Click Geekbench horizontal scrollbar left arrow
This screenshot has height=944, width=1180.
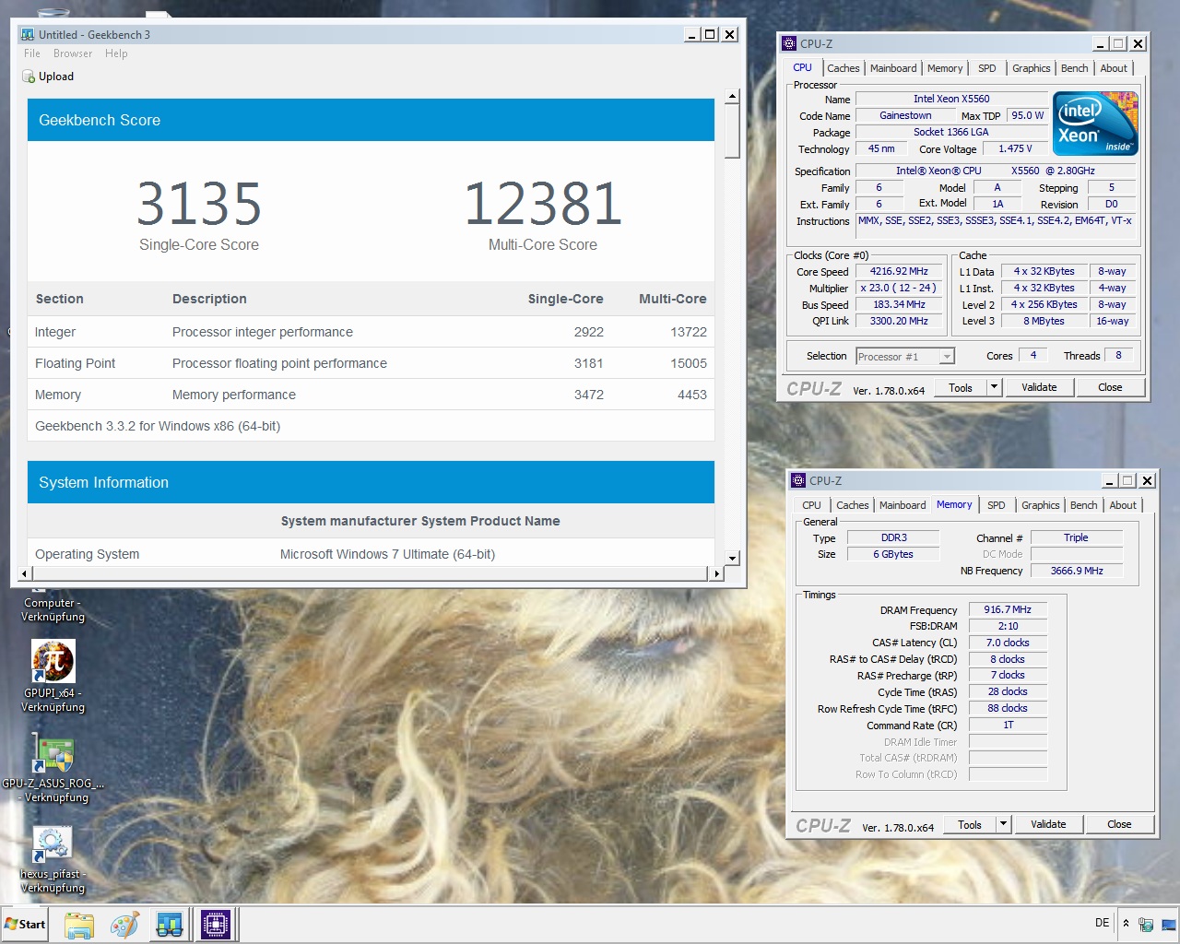pyautogui.click(x=25, y=573)
